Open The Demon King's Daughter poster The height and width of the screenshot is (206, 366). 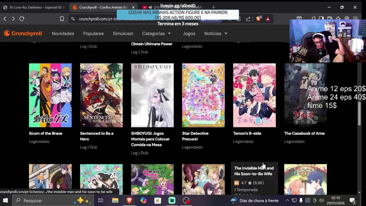[152, 179]
